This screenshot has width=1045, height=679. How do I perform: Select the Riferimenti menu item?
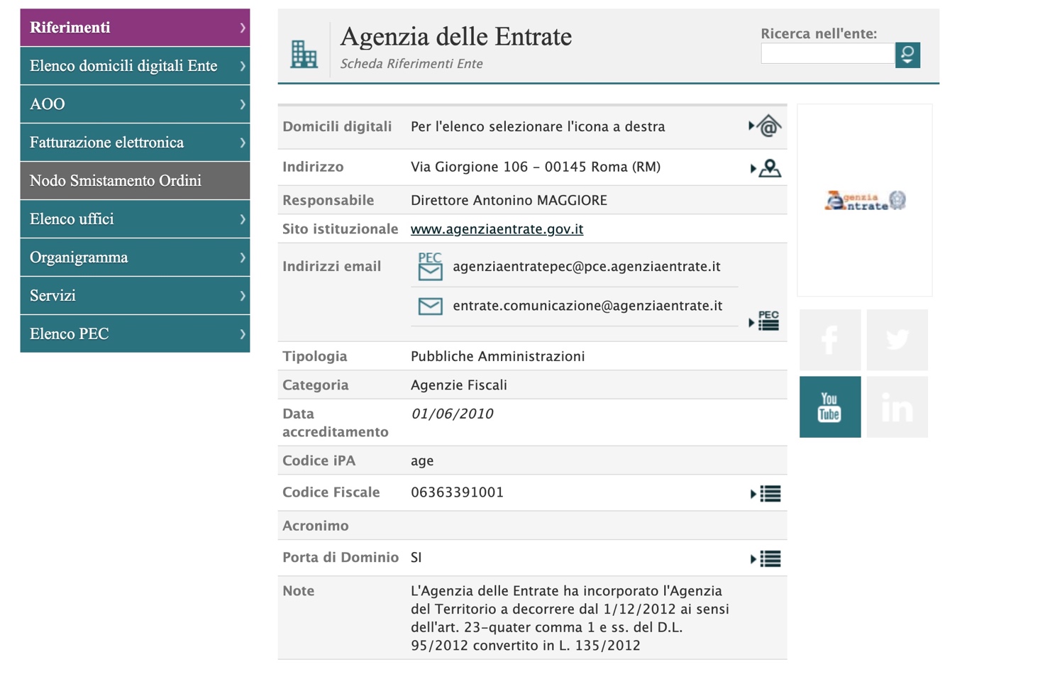tap(135, 28)
